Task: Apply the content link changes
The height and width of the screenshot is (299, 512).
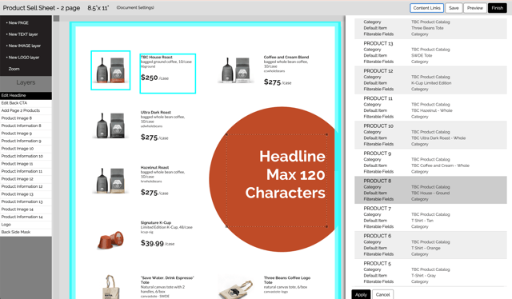Action: pos(361,294)
